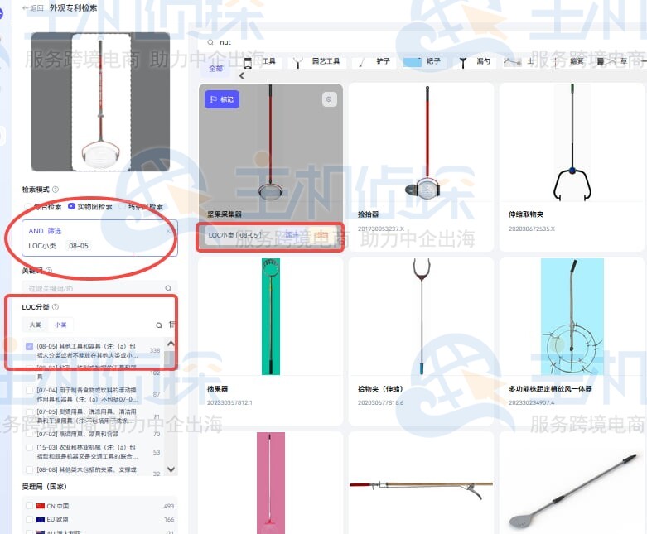Select the 铲子 category tab
Image resolution: width=647 pixels, height=534 pixels.
coord(374,61)
